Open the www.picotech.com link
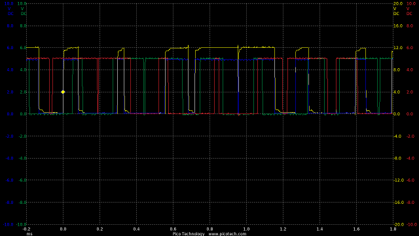 227,234
